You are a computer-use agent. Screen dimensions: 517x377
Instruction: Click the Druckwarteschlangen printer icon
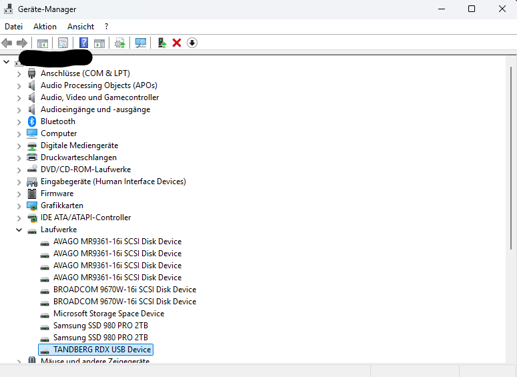[x=32, y=157]
